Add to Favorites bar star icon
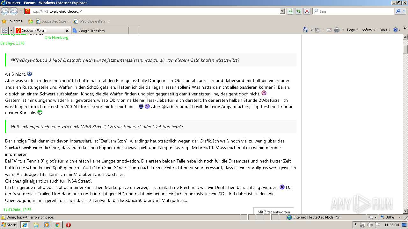This screenshot has width=408, height=229. click(x=31, y=21)
